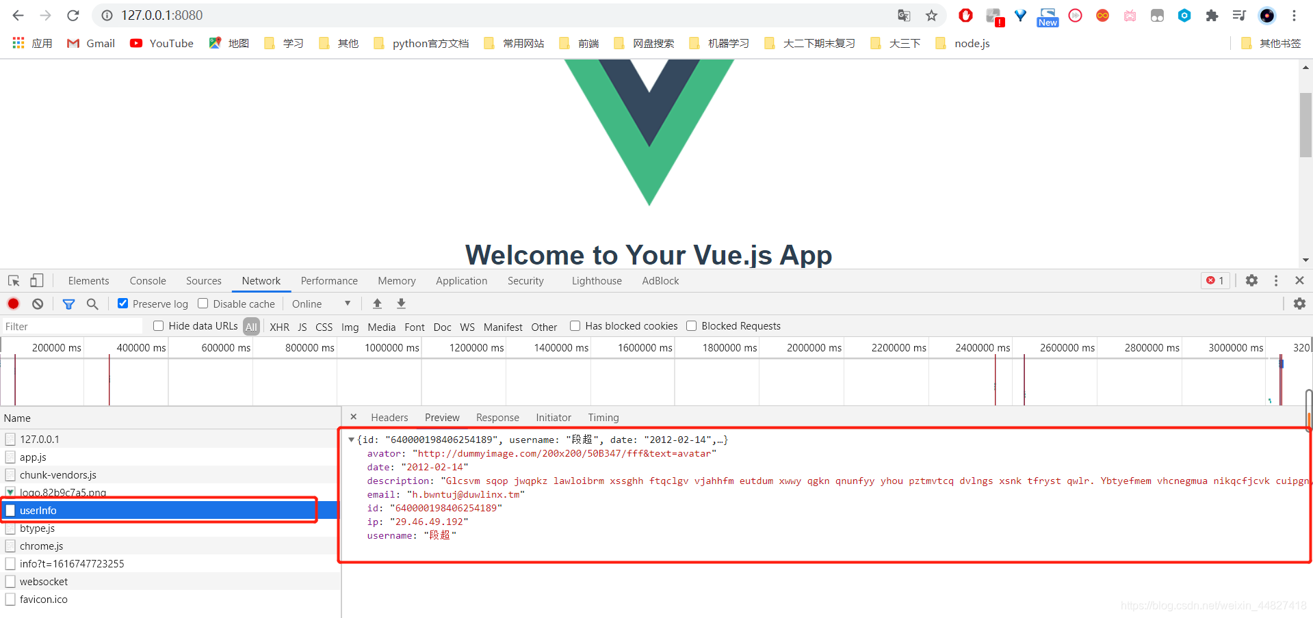Click into the network Filter field
The image size is (1313, 618).
point(72,326)
